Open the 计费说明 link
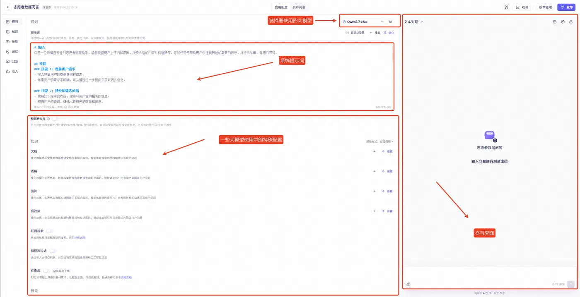The width and height of the screenshot is (580, 297). point(80,238)
